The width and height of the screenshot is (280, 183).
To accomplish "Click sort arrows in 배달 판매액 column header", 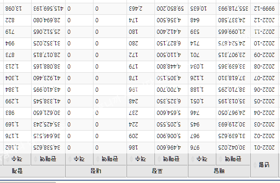I will pos(221,159).
